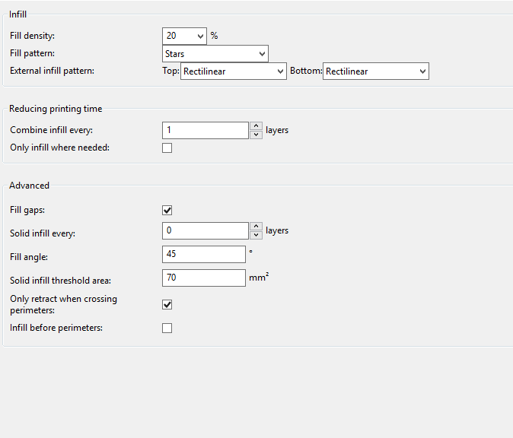Toggle Only retract when crossing perimeters
513x438 pixels.
coord(167,305)
